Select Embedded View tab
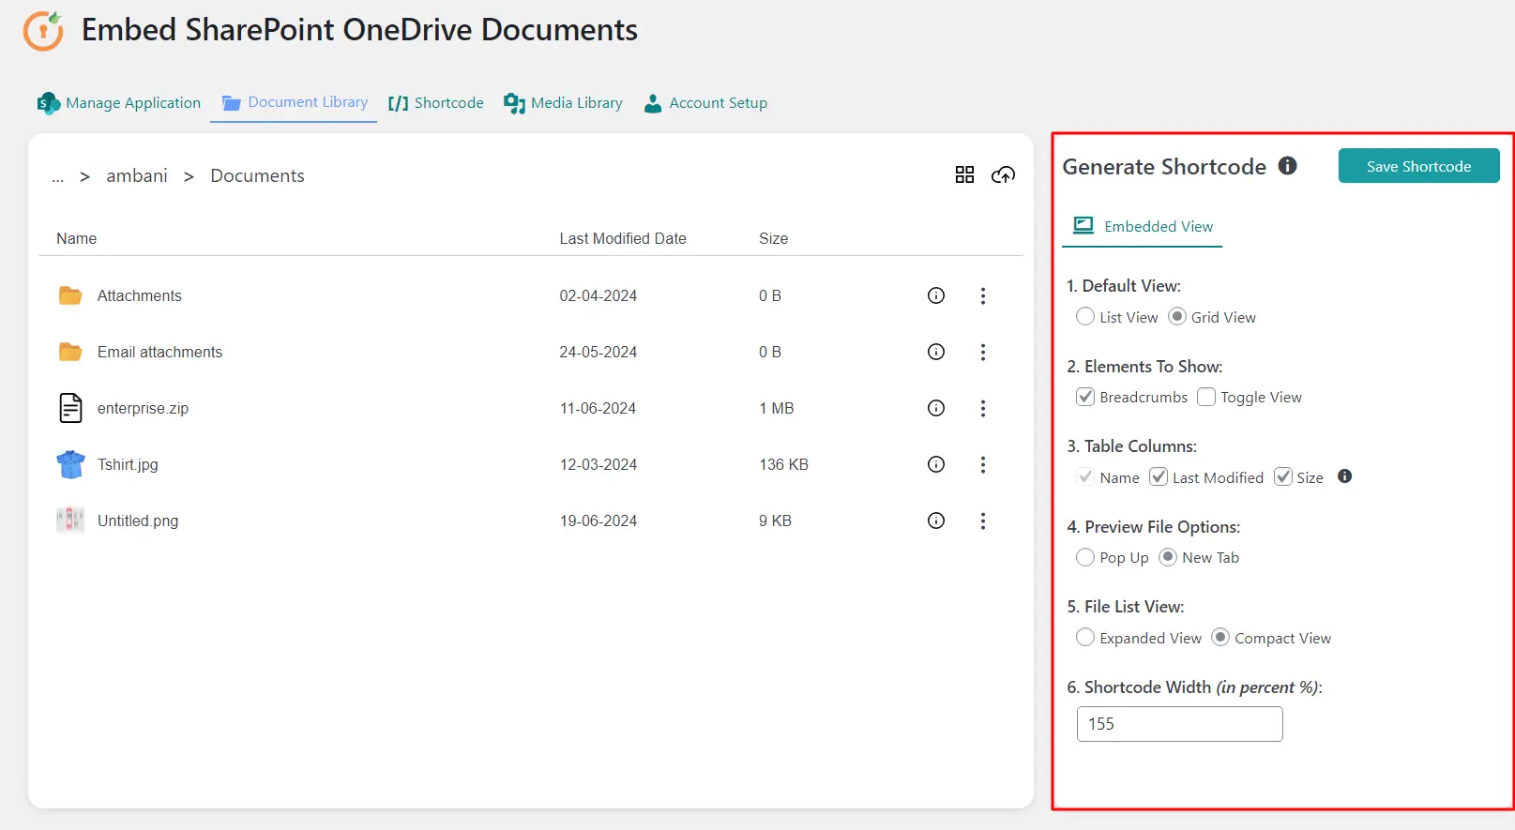This screenshot has height=830, width=1515. tap(1143, 226)
